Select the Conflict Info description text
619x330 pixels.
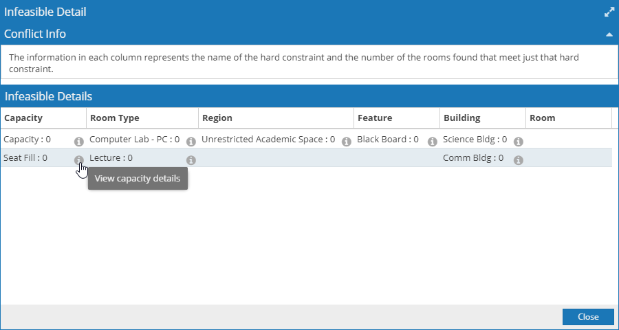(294, 63)
